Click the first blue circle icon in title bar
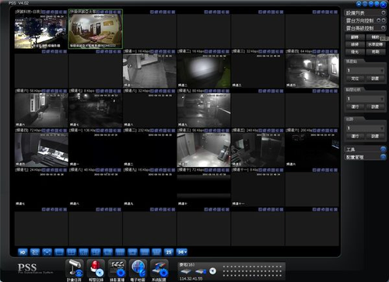This screenshot has width=389, height=282. (359, 4)
